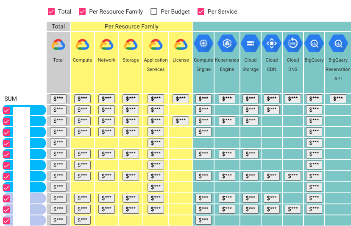The width and height of the screenshot is (351, 226).
Task: Select the Cloud Storage service icon
Action: click(250, 43)
